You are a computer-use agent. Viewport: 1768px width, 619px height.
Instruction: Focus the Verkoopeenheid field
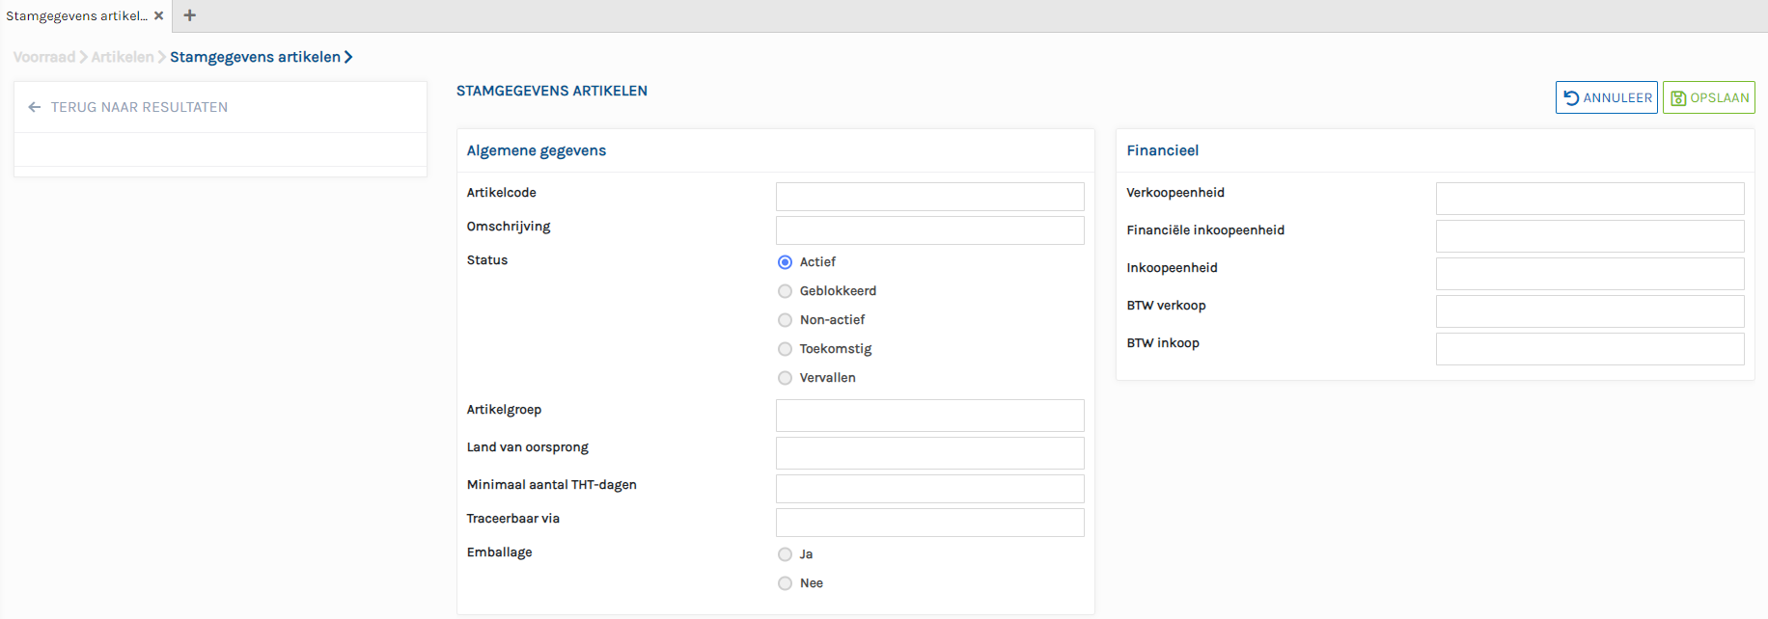1589,199
